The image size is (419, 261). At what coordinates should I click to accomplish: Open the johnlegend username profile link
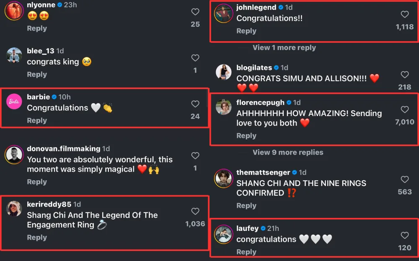(x=256, y=8)
